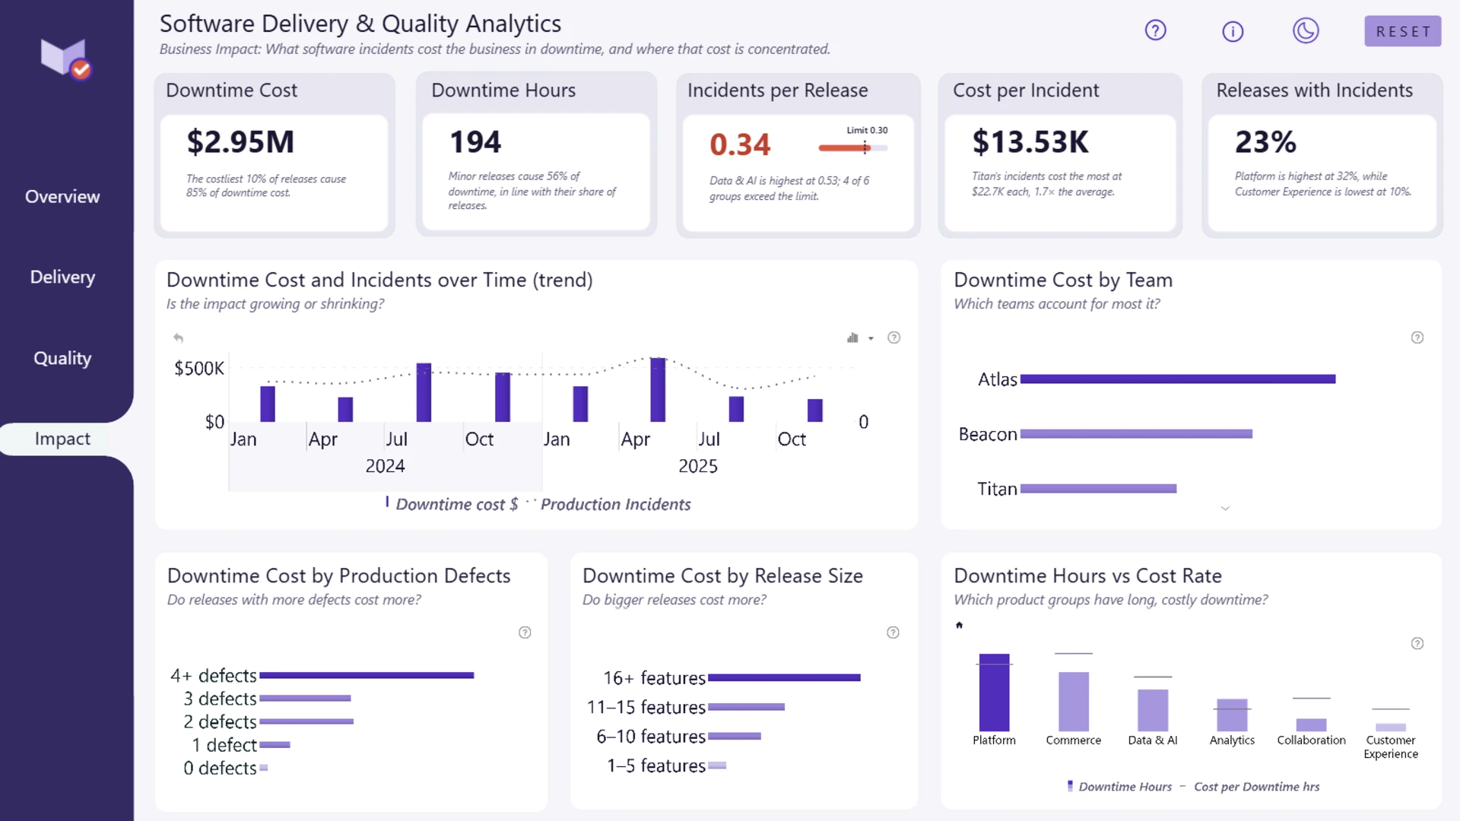Click the help question mark icon in header
The height and width of the screenshot is (821, 1460).
point(1155,30)
